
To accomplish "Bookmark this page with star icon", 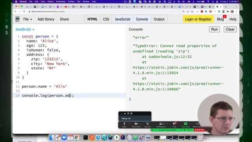I will (x=192, y=11).
